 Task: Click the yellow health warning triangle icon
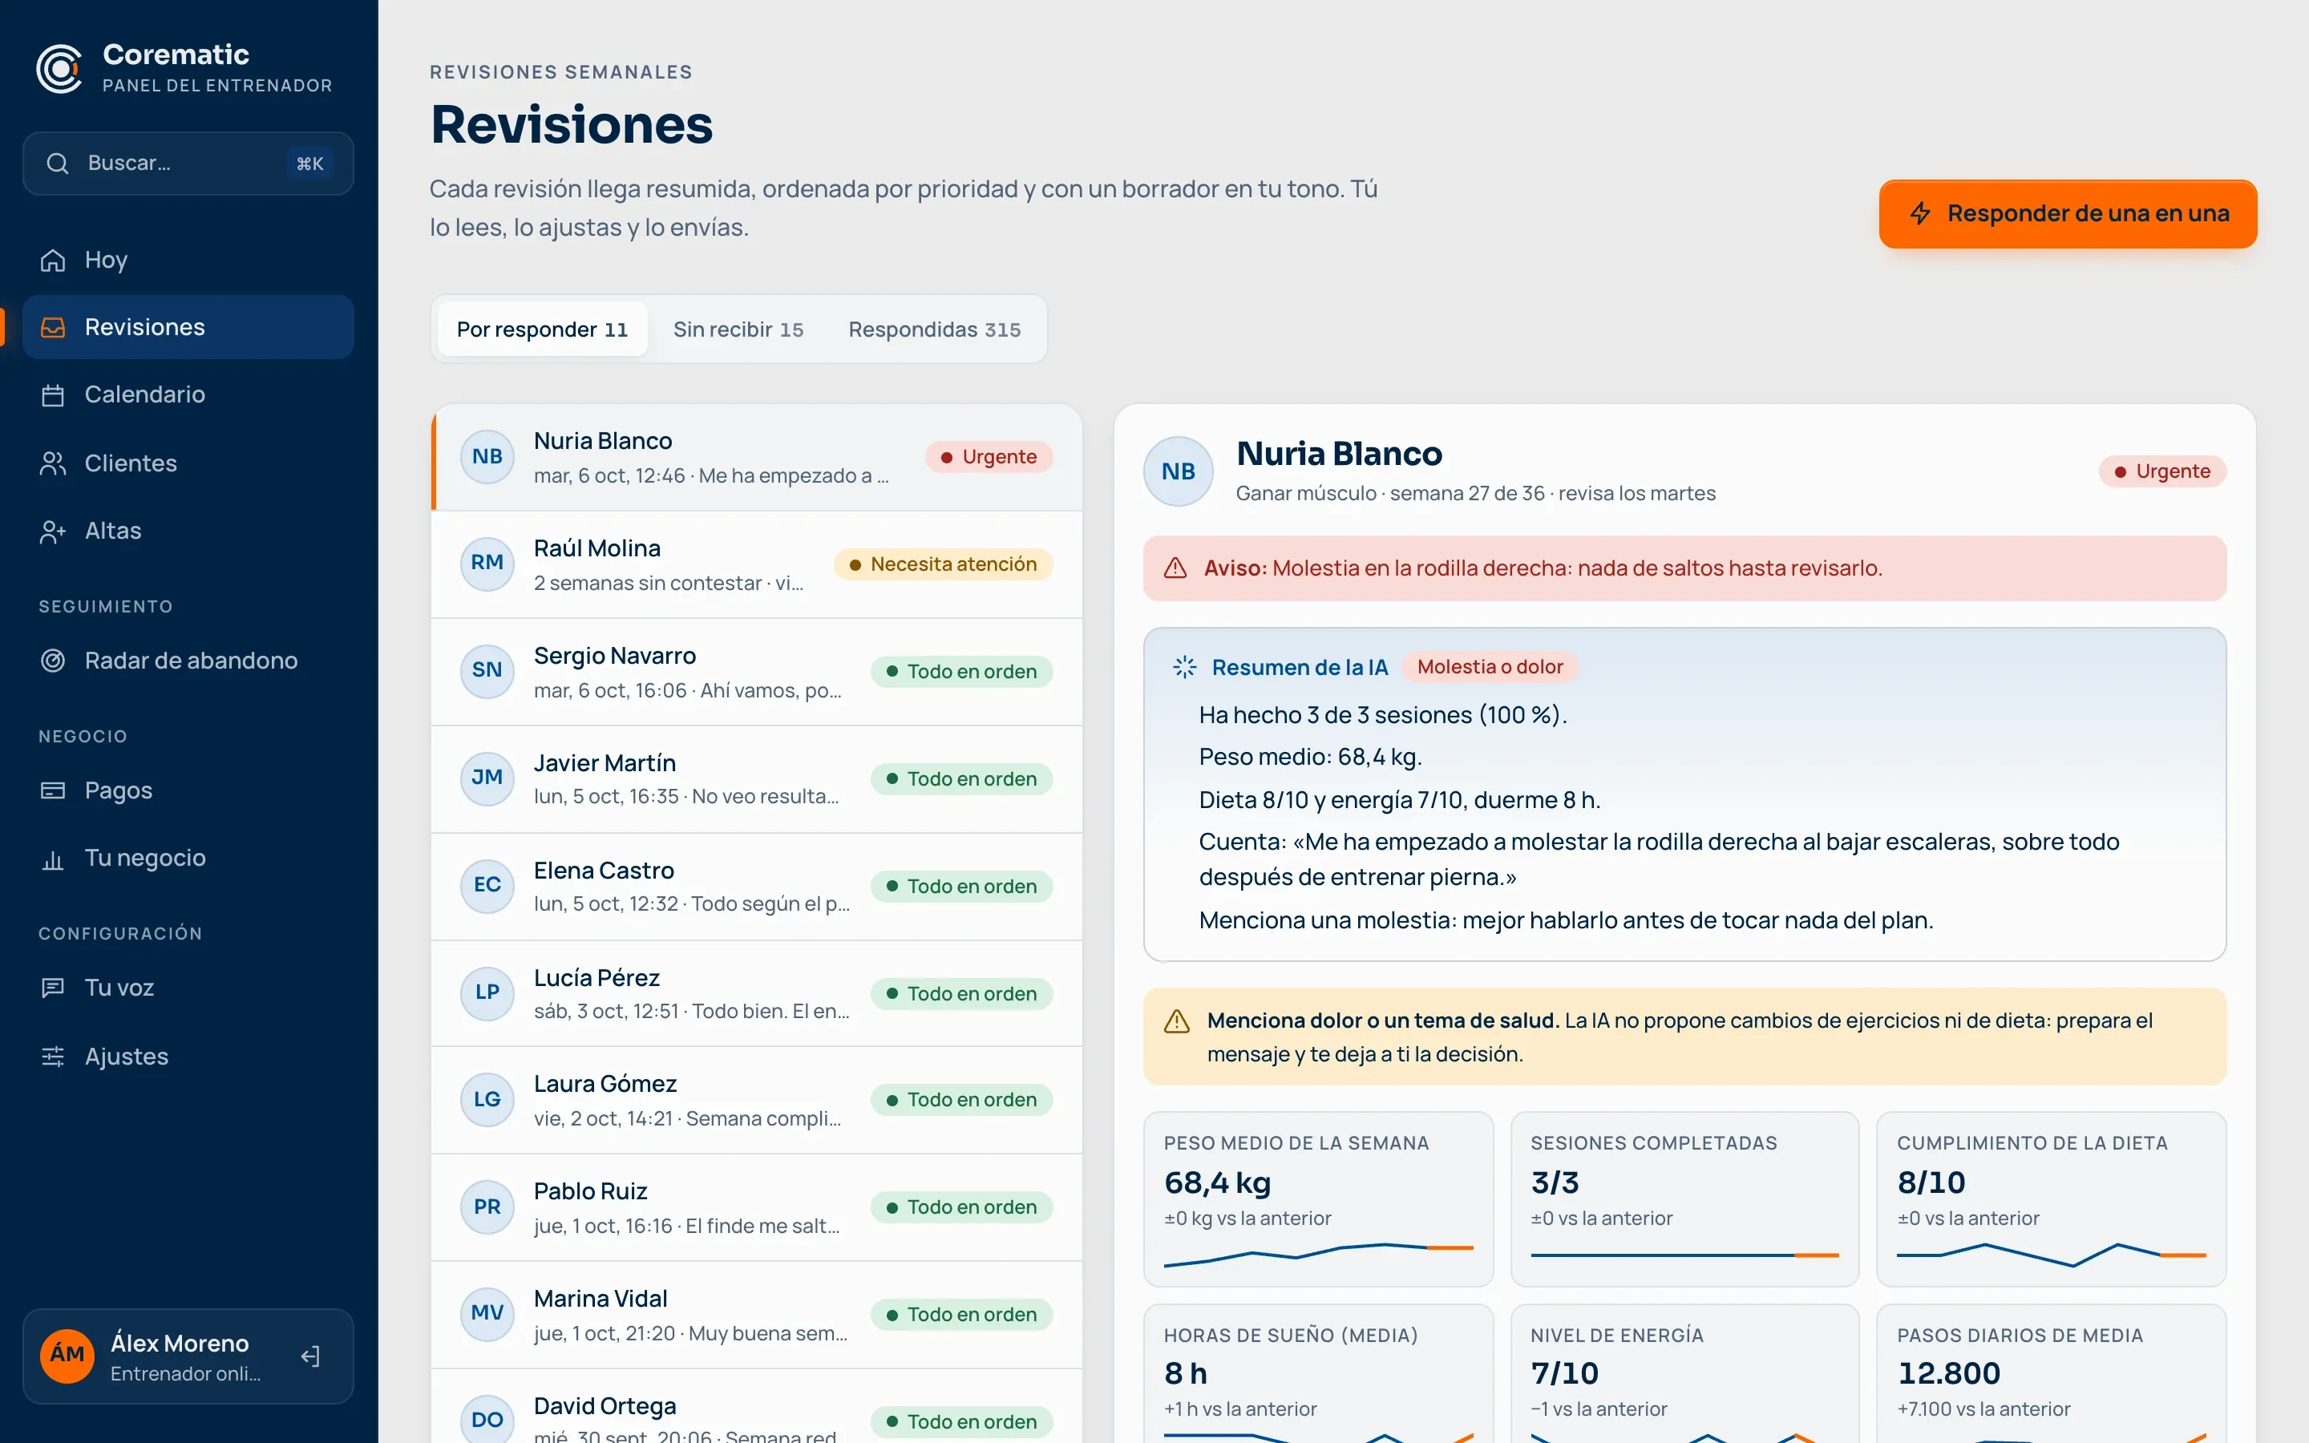[1178, 1021]
